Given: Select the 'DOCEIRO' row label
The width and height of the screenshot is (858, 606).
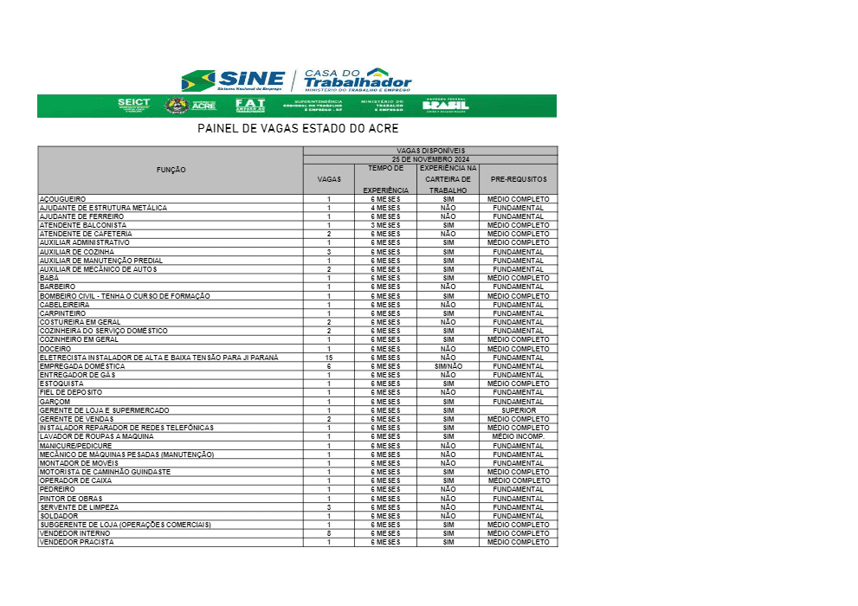Looking at the screenshot, I should pos(55,349).
